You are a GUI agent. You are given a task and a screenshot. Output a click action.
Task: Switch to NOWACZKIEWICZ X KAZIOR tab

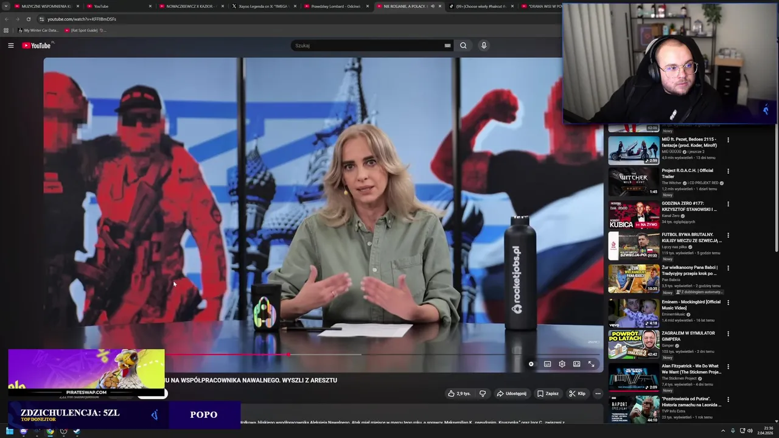click(x=190, y=6)
